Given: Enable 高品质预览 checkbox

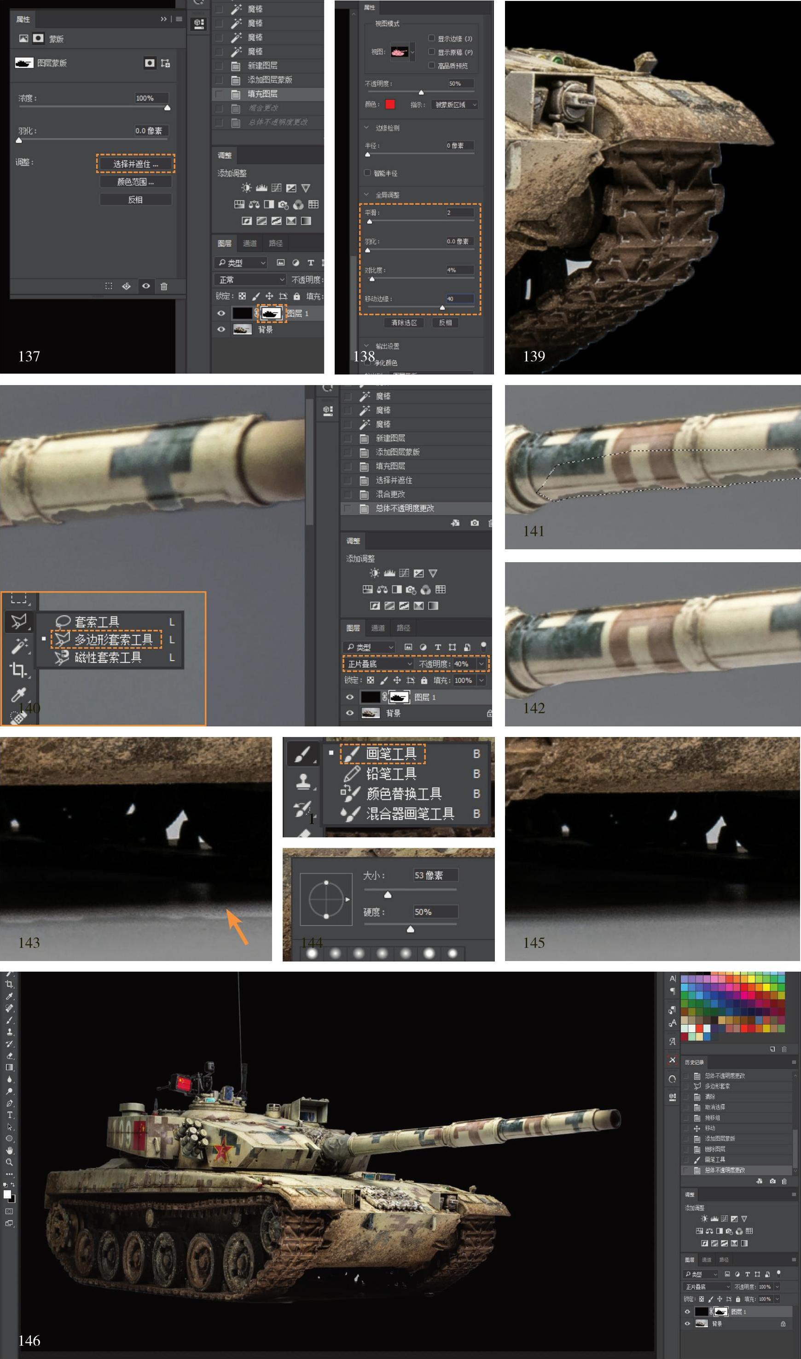Looking at the screenshot, I should pyautogui.click(x=431, y=65).
